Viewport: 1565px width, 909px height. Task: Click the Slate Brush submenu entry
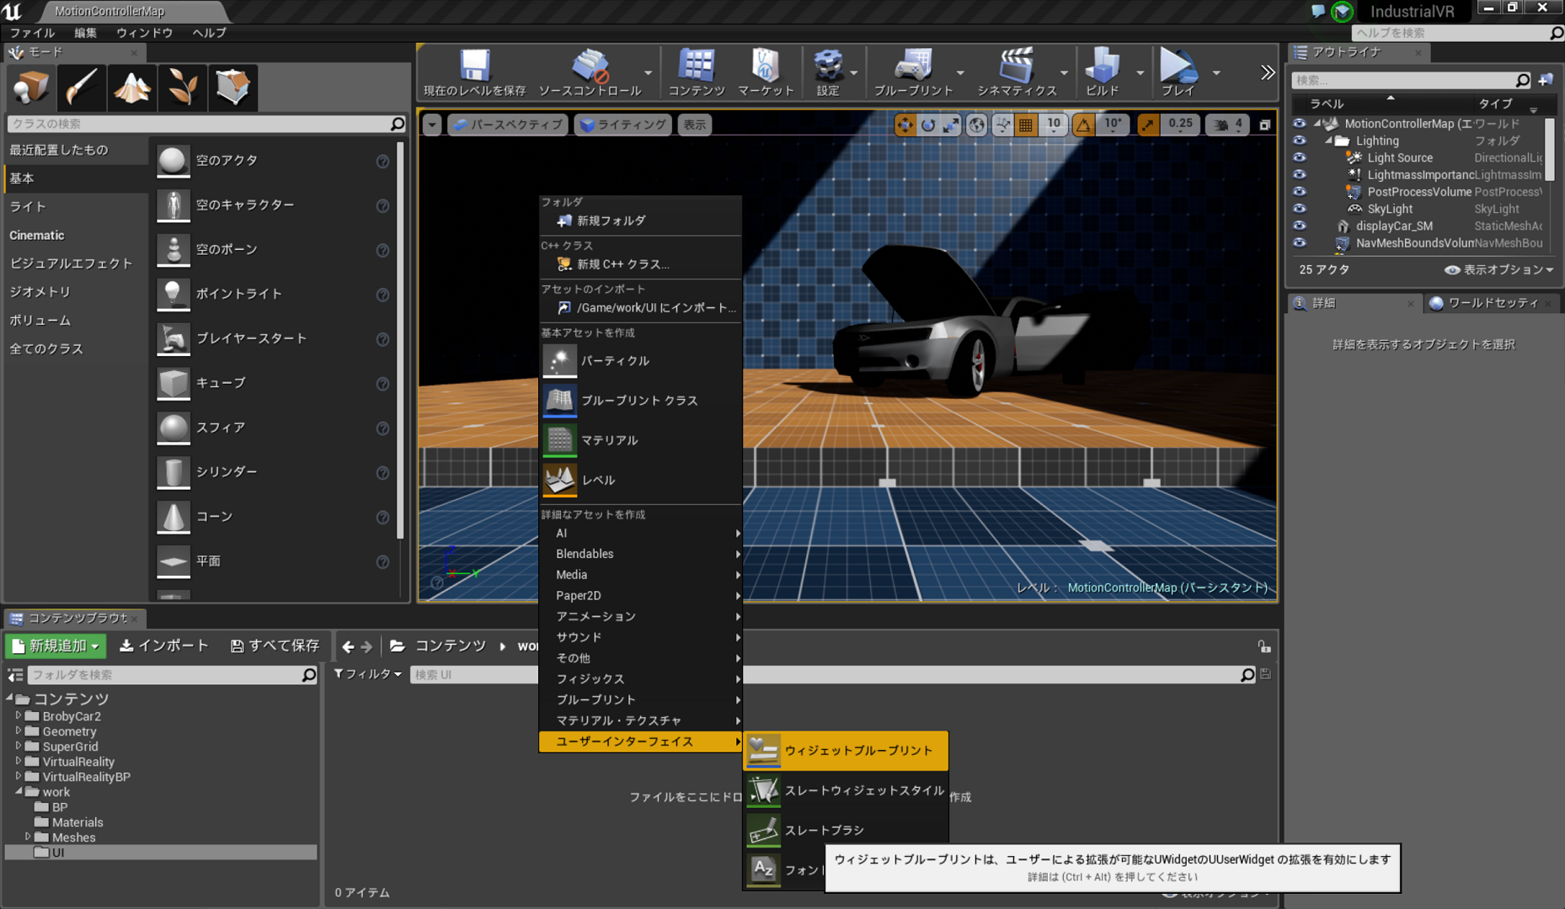846,830
